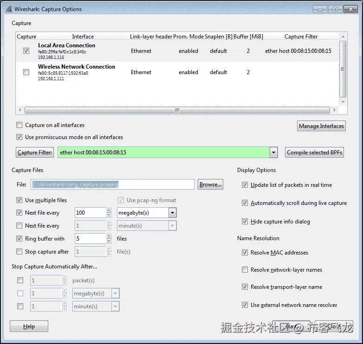
Task: Uncheck Local Area Connection capture checkbox
Action: [26, 51]
